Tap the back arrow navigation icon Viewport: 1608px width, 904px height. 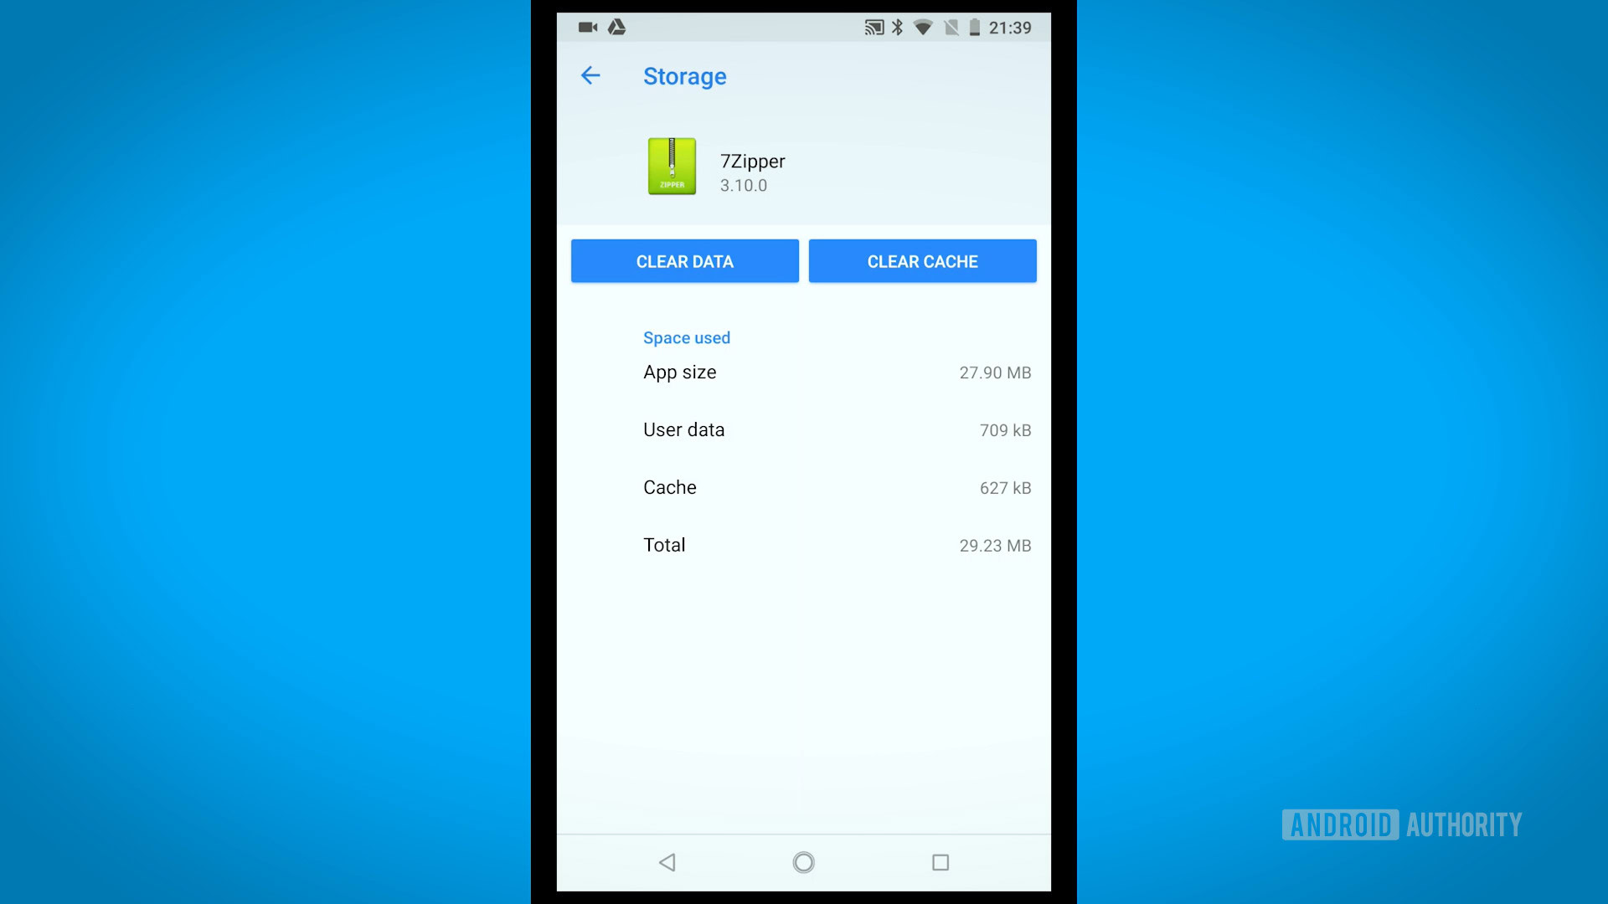pos(592,75)
